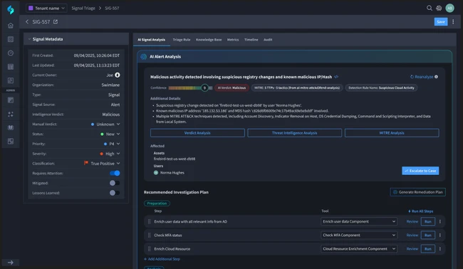Click the owner icon next to Joe
Viewport: 463px width, 269px height.
point(118,75)
